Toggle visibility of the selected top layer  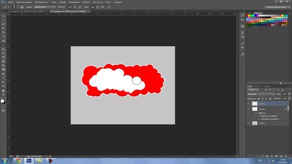249,104
